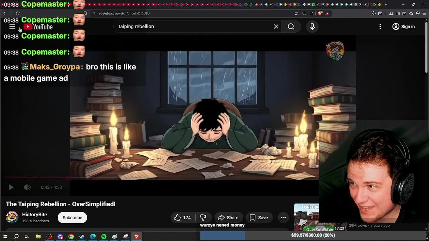Open the tab search icon
Viewport: 429px width, 241px height.
pyautogui.click(x=380, y=13)
